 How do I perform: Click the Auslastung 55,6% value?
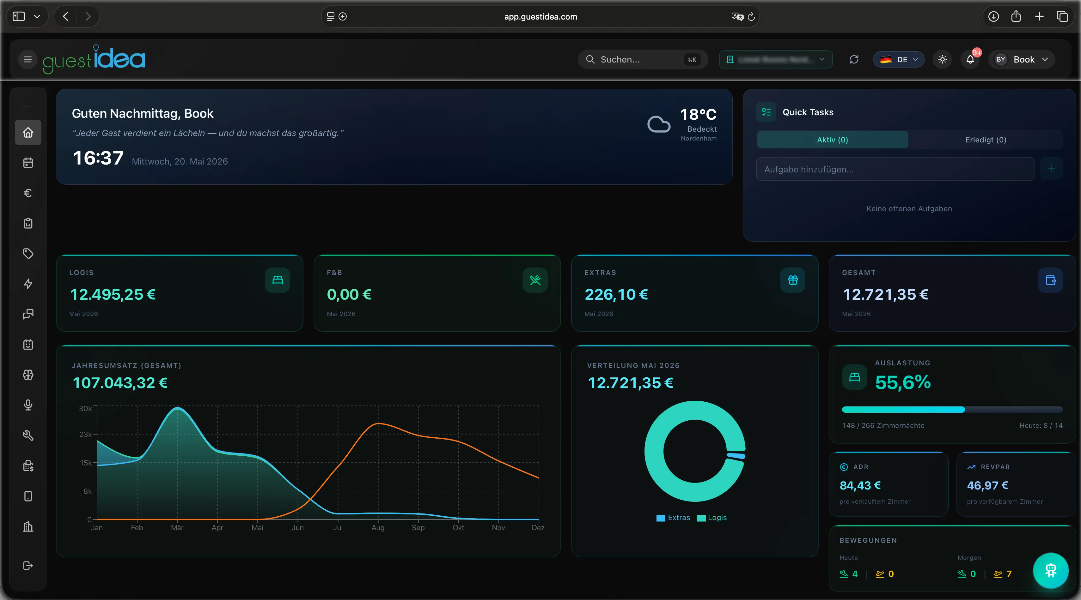[x=903, y=382]
